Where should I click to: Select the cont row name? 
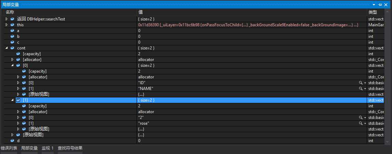point(21,48)
